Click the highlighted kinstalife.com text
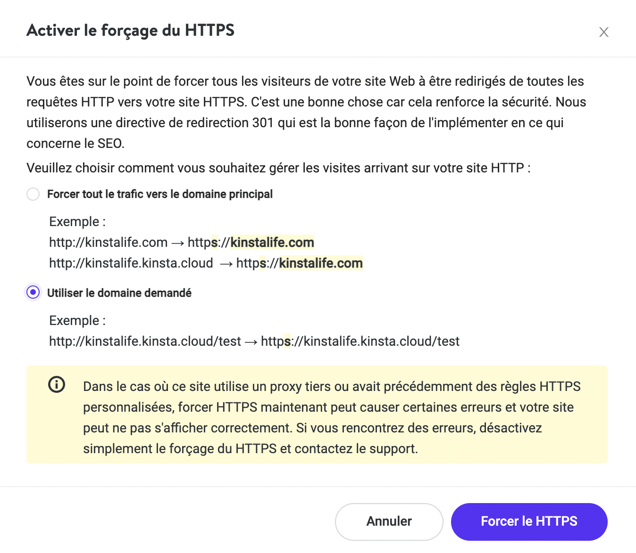The height and width of the screenshot is (553, 636). [x=271, y=242]
